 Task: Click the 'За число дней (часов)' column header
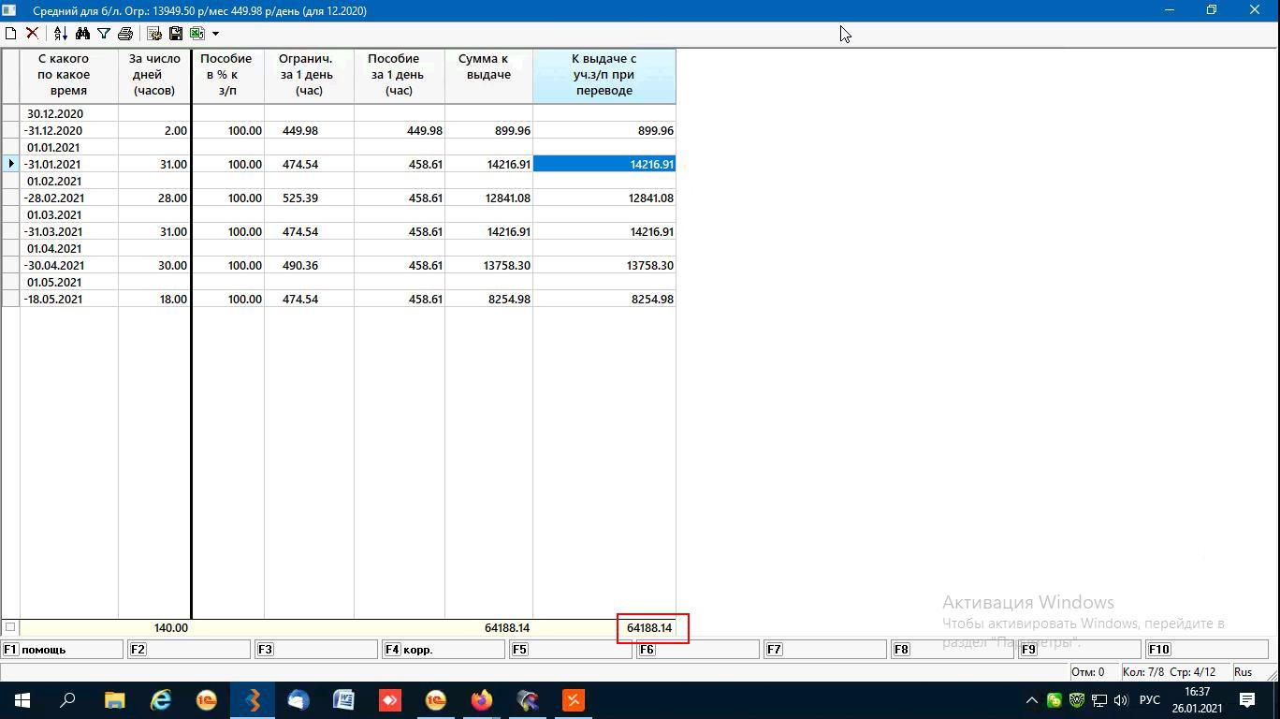[154, 75]
